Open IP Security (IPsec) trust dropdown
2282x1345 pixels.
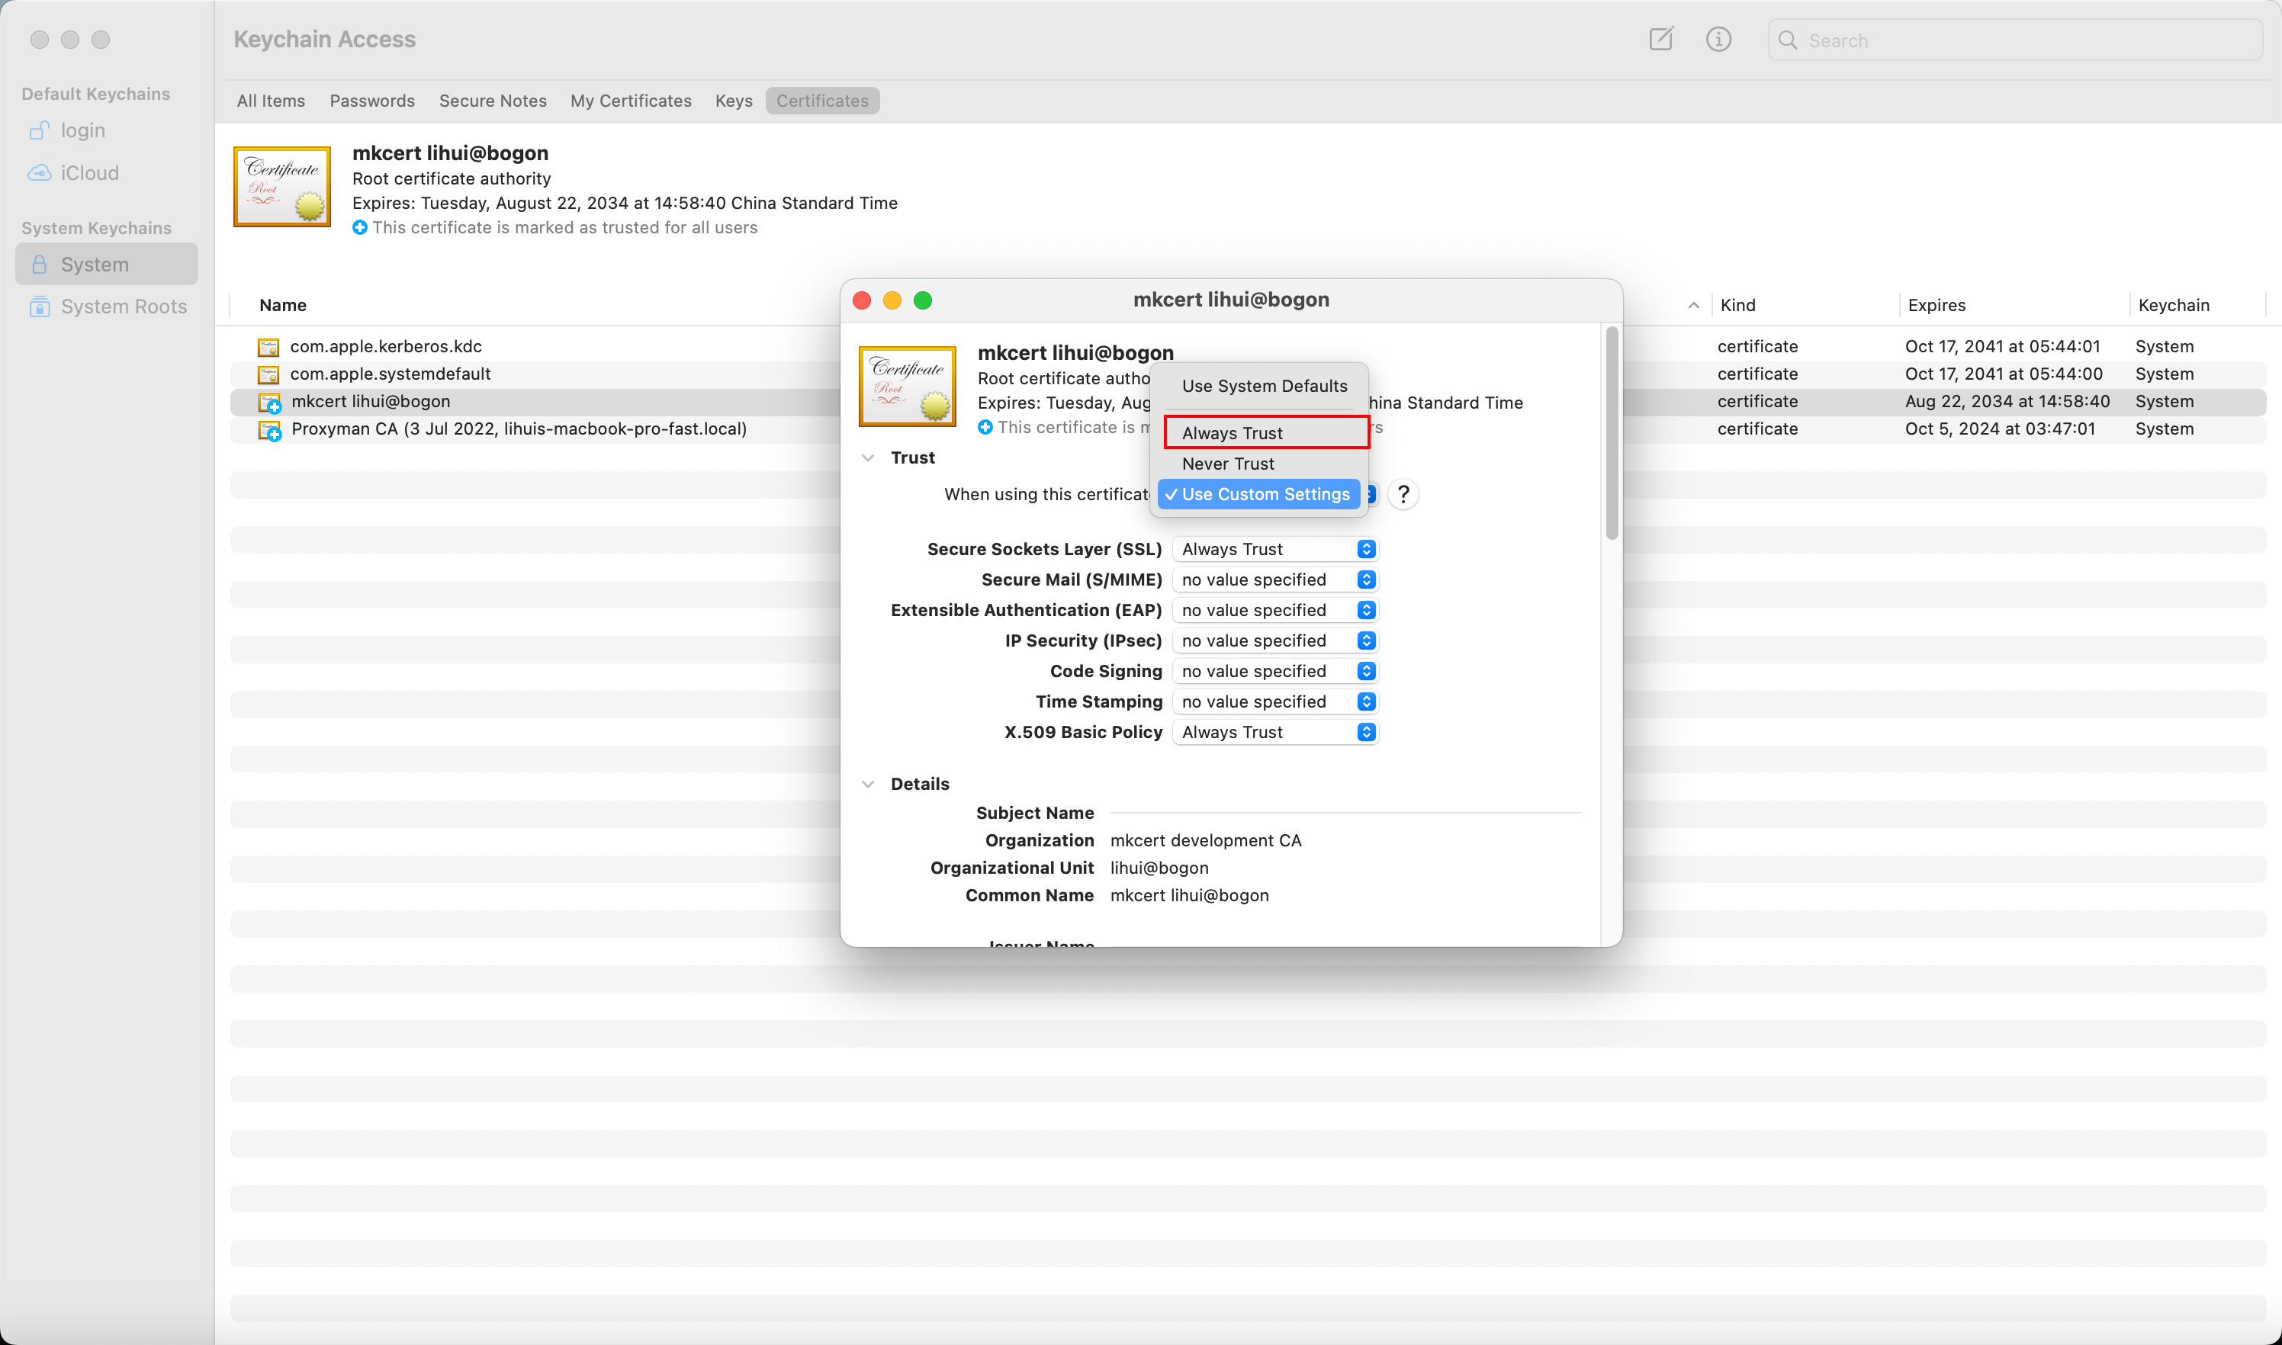1274,640
